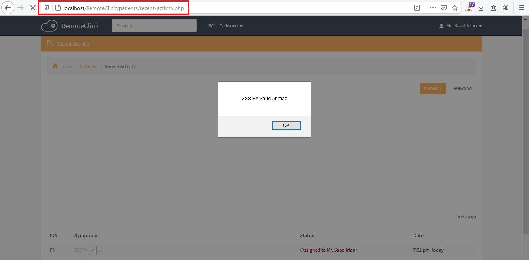
Task: Go back with the browser Back arrow
Action: click(7, 8)
